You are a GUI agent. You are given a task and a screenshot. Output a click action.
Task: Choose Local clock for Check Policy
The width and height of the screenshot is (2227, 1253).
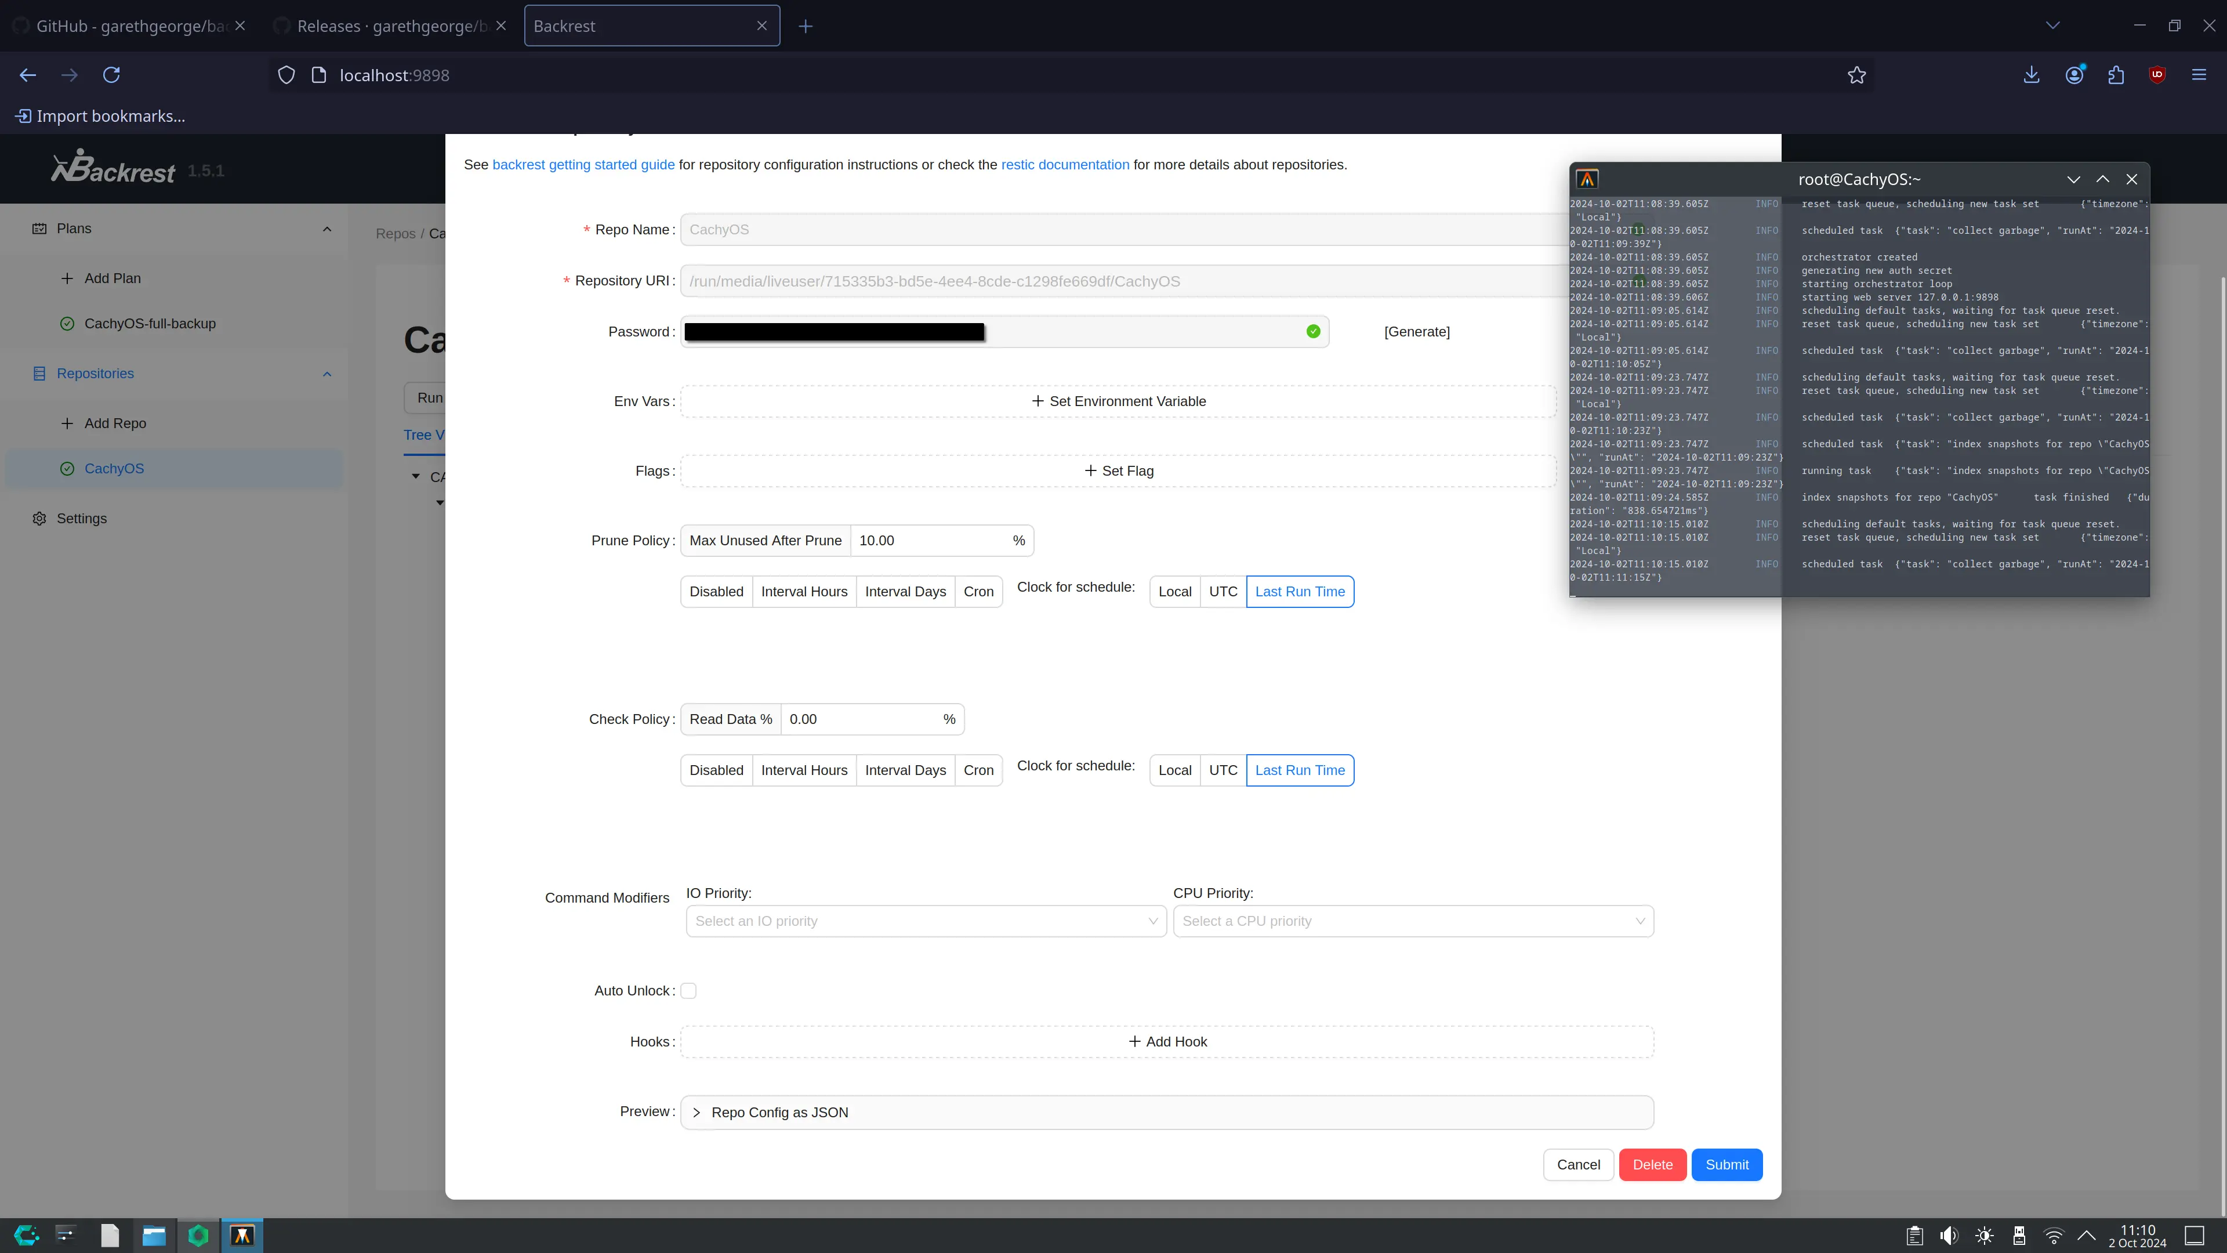(x=1175, y=770)
